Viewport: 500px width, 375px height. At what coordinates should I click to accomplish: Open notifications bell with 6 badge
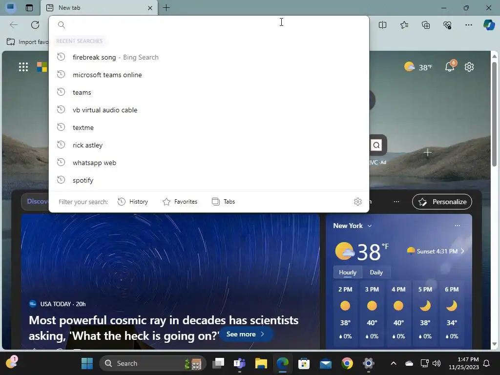(x=450, y=66)
